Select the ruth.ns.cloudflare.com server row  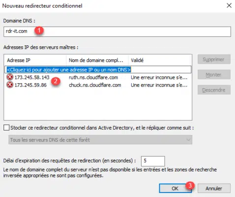point(98,77)
